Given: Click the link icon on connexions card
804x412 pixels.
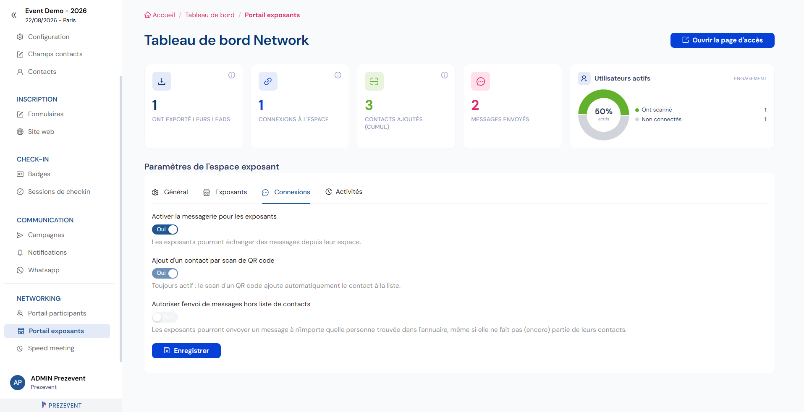Looking at the screenshot, I should [268, 81].
